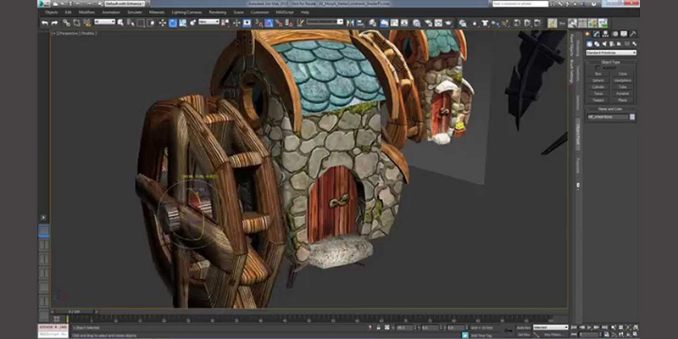This screenshot has width=678, height=339.
Task: Open the Select by Name tool
Action: [x=131, y=23]
